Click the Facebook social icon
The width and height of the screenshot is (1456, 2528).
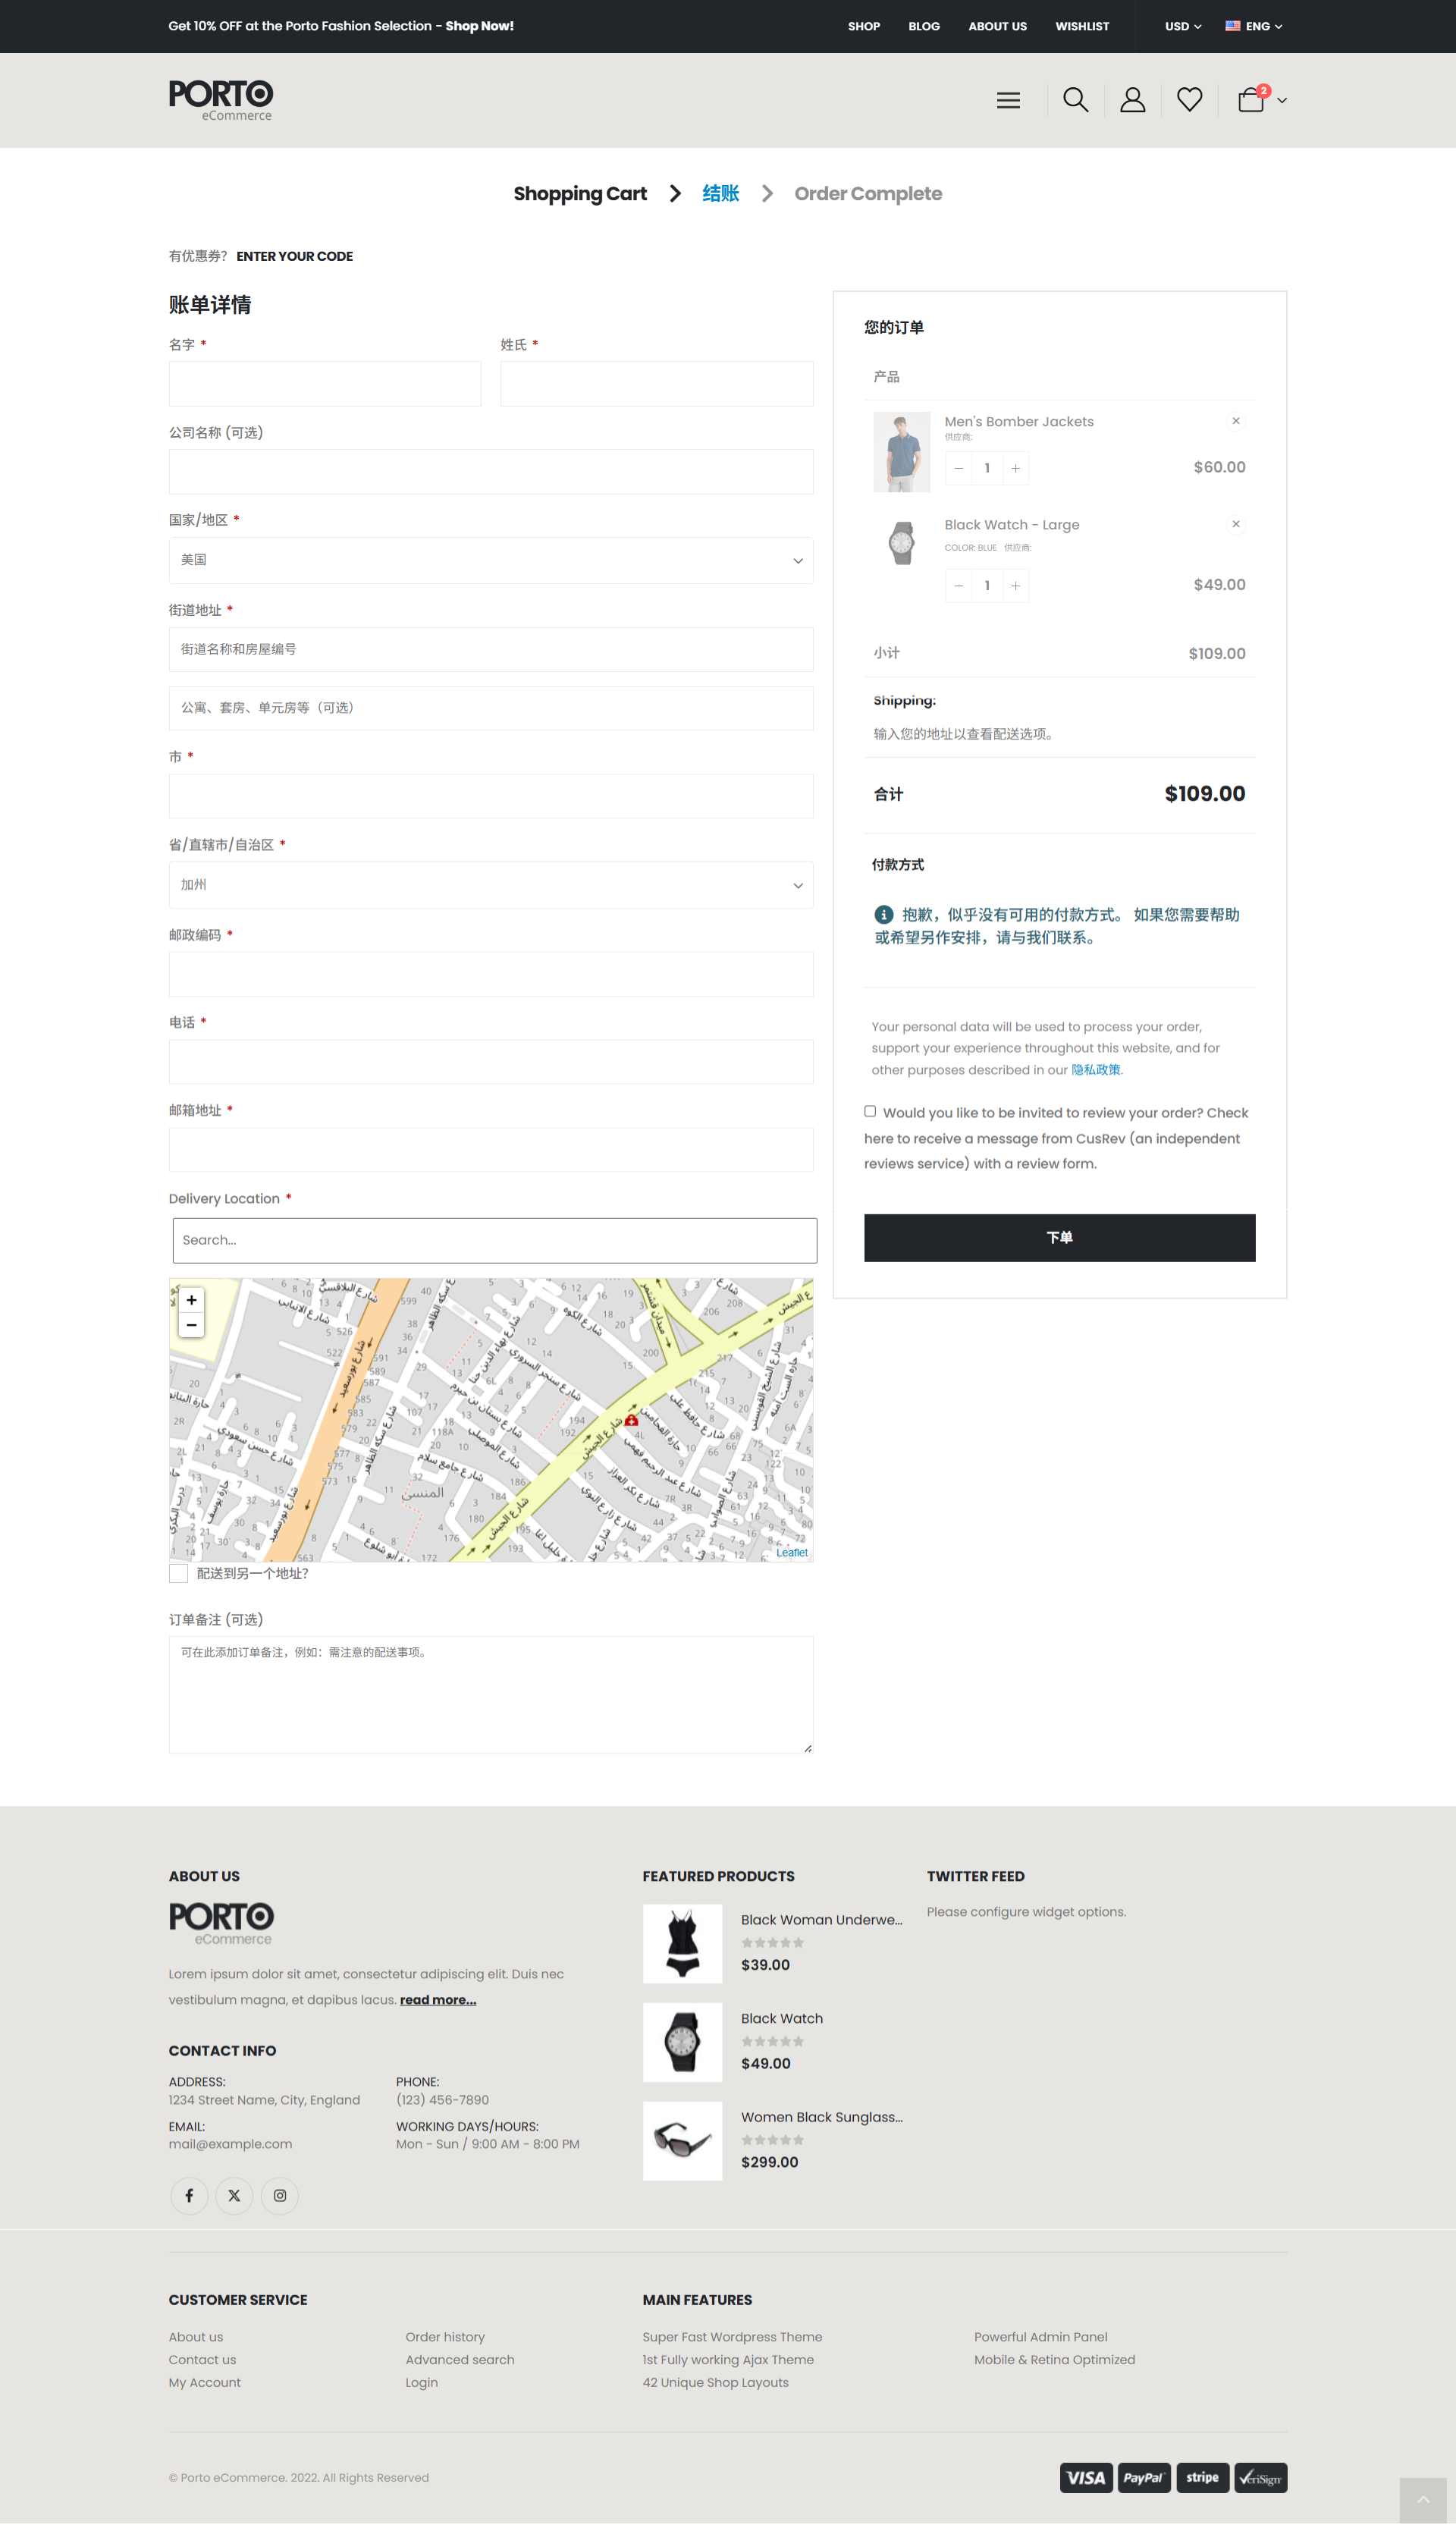(x=189, y=2195)
